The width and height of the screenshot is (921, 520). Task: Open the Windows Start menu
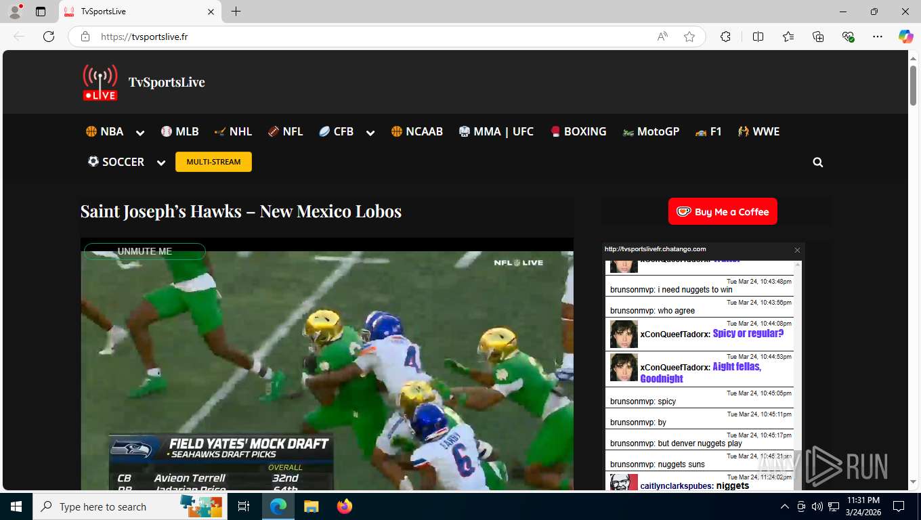[16, 506]
